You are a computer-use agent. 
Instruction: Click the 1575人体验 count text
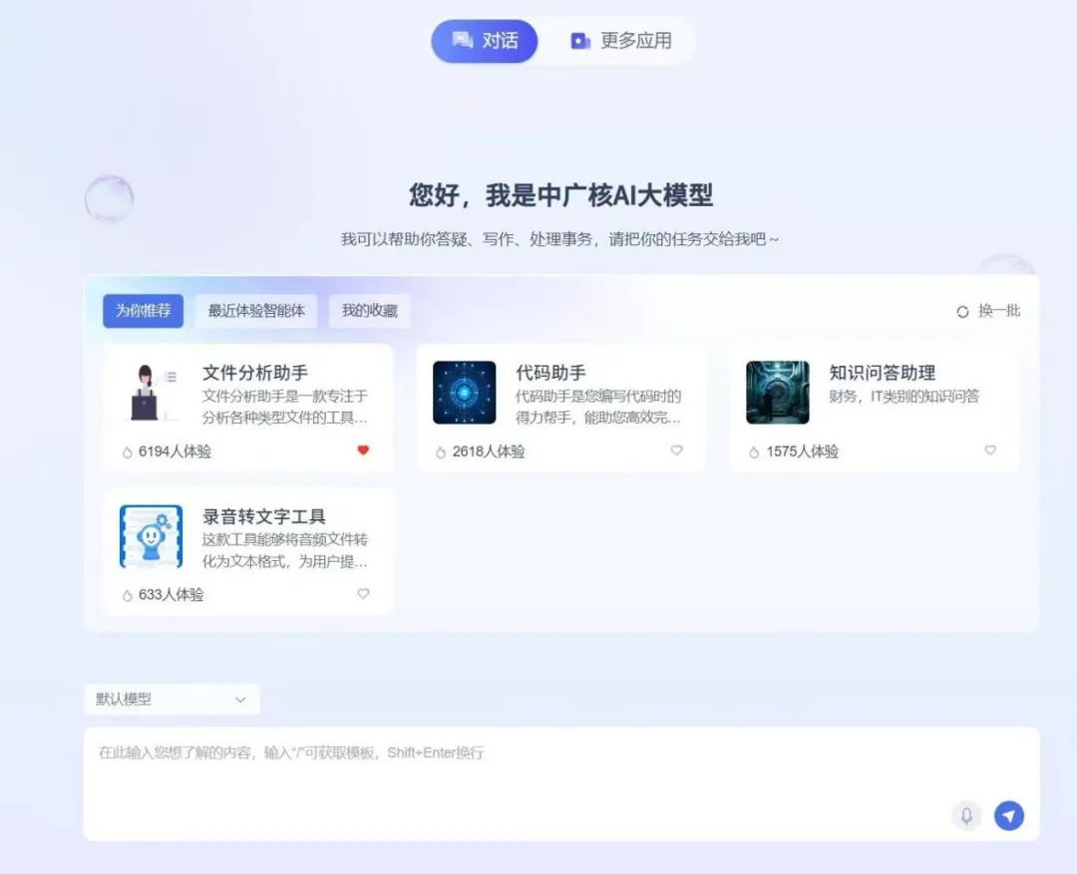[802, 451]
